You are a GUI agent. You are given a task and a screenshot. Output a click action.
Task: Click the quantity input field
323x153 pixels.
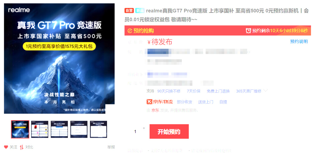[135, 132]
